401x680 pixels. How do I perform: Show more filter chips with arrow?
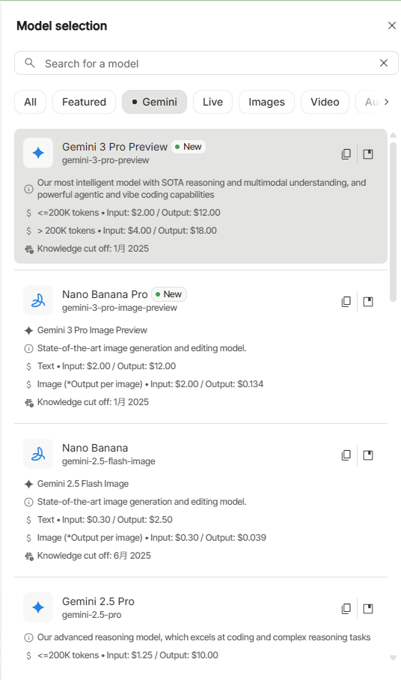click(x=387, y=102)
